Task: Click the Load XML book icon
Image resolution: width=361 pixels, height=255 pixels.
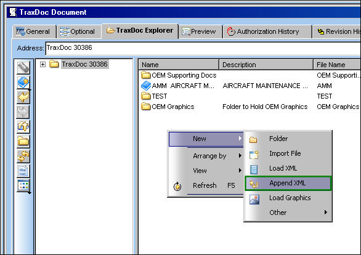Action: 254,169
